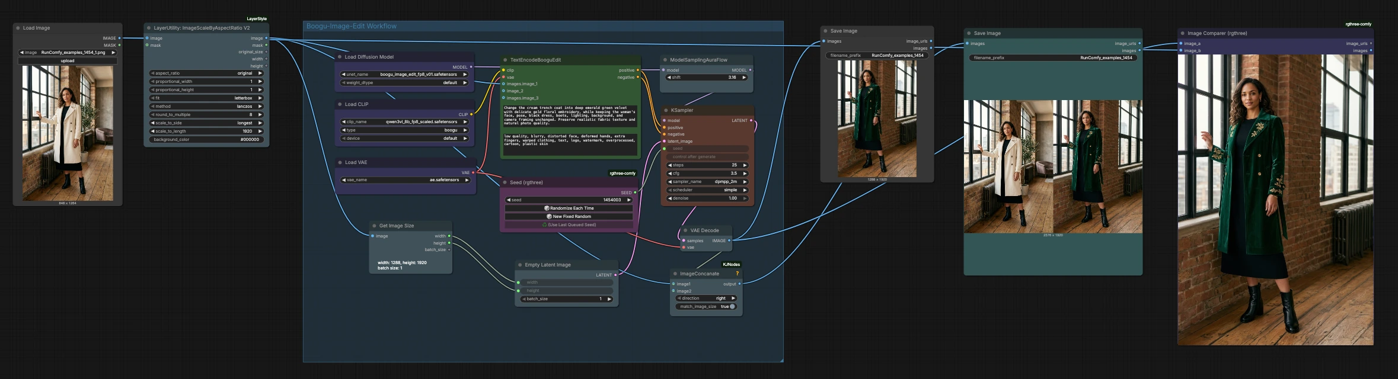Collapse the Empty Latent Image node dot

click(520, 265)
